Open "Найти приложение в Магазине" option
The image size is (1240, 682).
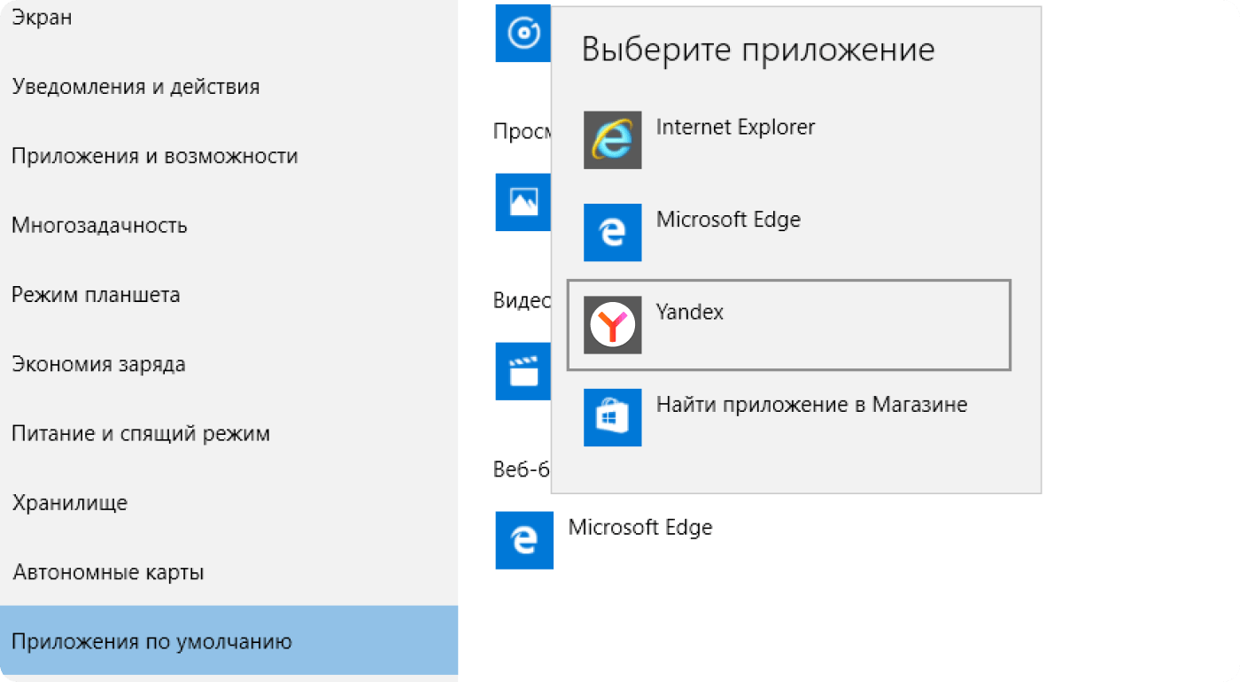[811, 406]
